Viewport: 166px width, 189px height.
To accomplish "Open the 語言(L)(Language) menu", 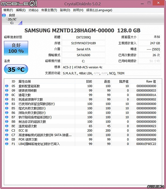I will (99, 10).
